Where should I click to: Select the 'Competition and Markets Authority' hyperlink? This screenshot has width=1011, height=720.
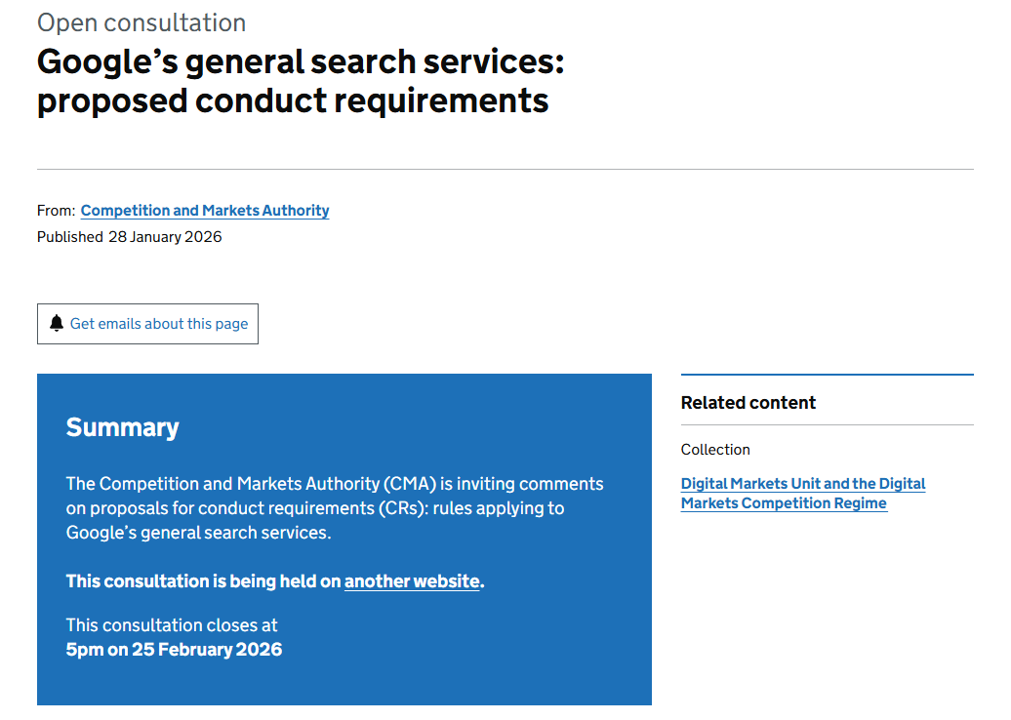click(x=204, y=211)
